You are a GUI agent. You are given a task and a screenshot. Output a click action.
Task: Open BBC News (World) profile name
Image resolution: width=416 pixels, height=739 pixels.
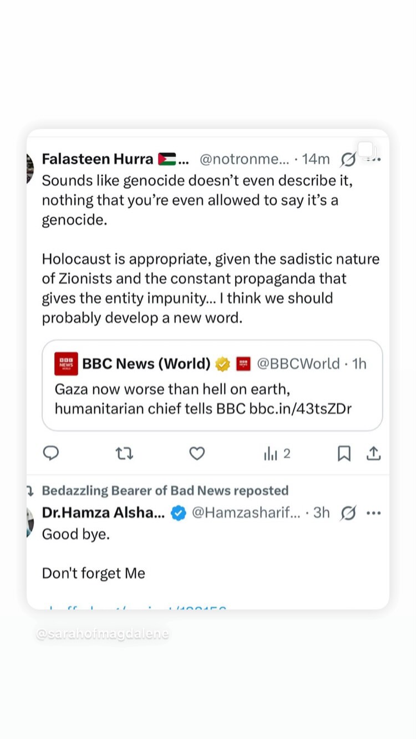click(146, 363)
